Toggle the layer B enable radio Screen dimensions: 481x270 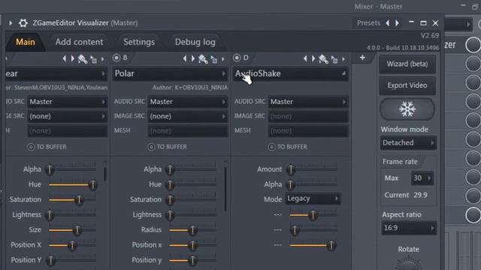[116, 58]
